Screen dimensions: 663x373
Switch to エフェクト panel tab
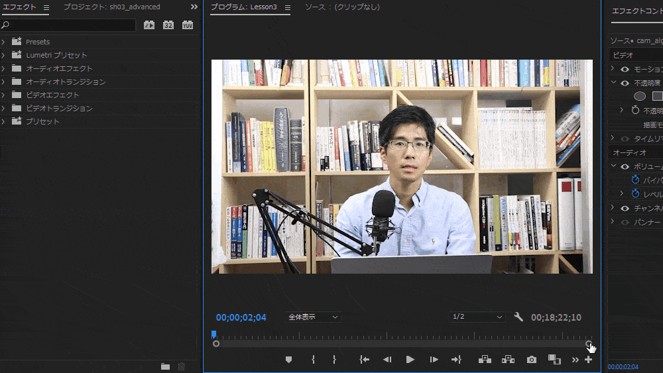click(19, 7)
